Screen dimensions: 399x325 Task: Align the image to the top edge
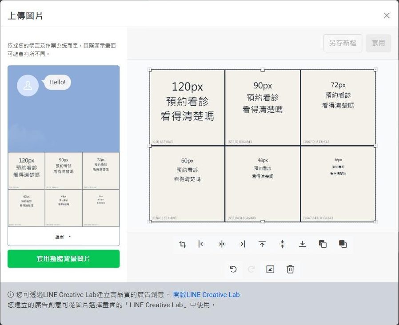click(262, 244)
